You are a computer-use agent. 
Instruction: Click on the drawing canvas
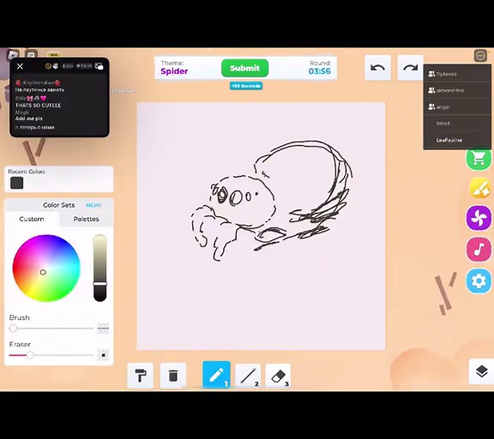point(261,226)
